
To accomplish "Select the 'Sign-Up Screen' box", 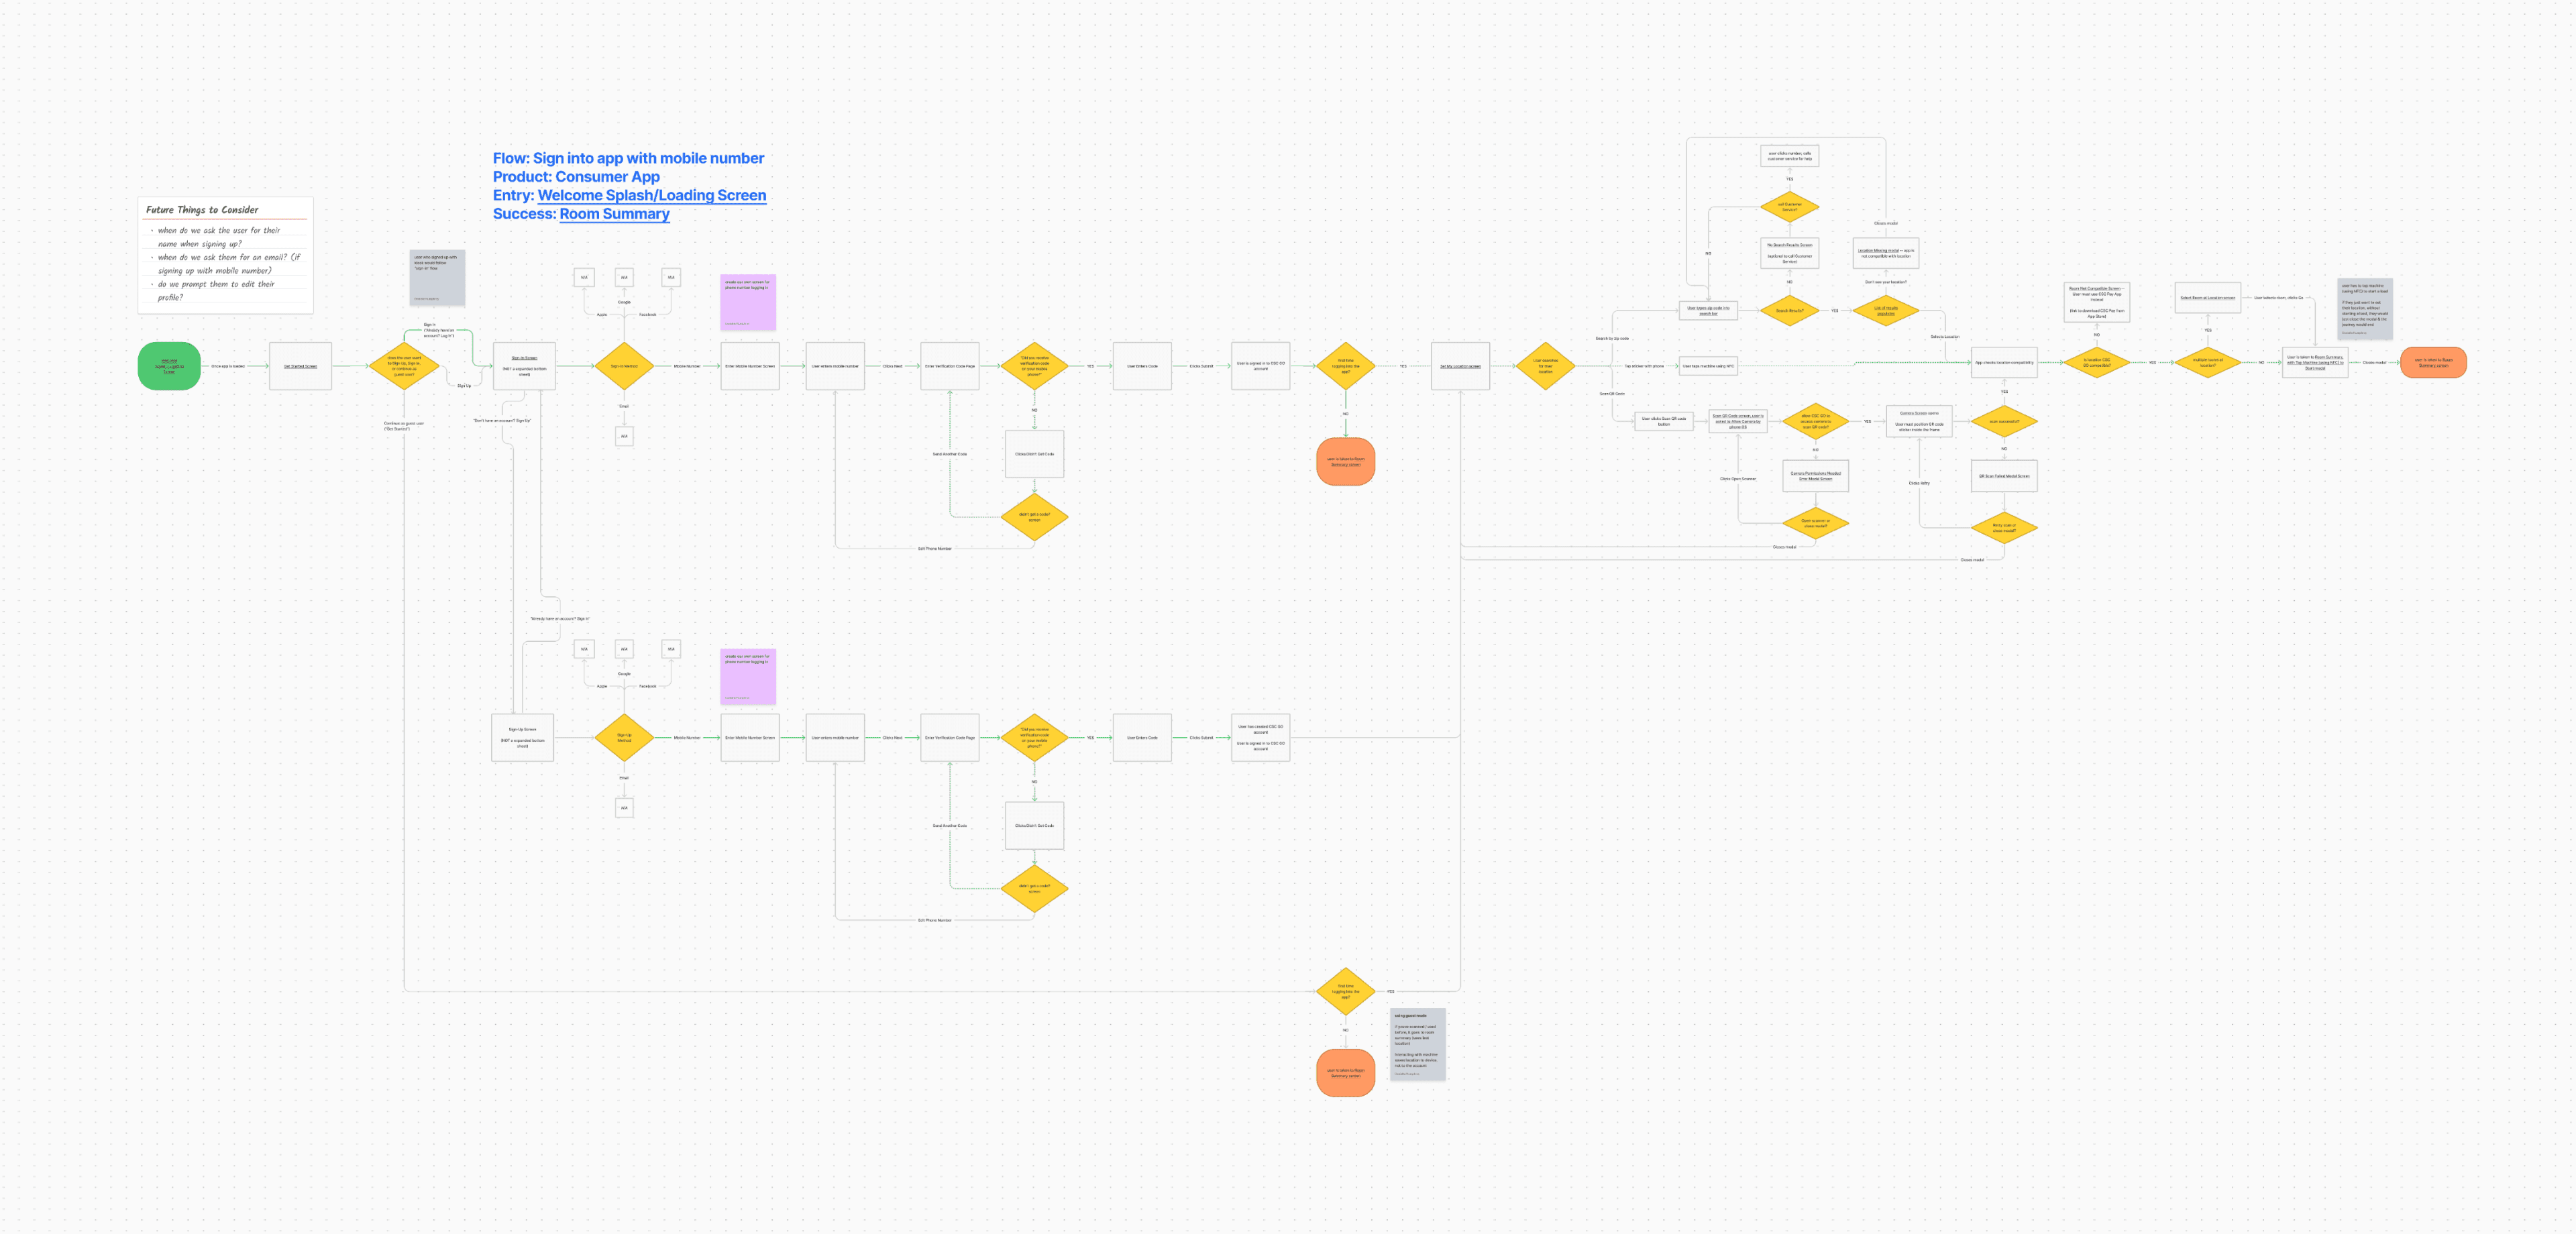I will point(522,738).
